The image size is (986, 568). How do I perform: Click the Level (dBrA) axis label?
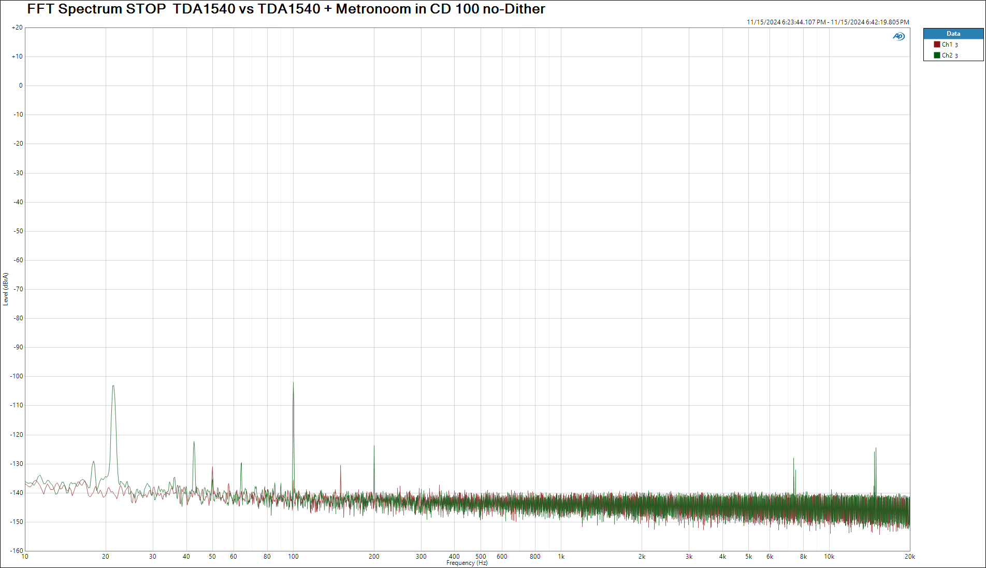pyautogui.click(x=6, y=289)
